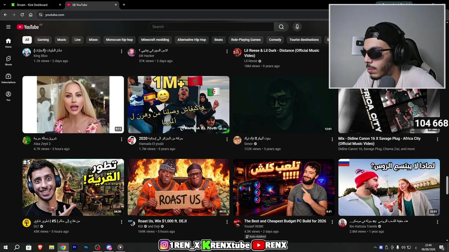Open the You section in the sidebar

(8, 96)
